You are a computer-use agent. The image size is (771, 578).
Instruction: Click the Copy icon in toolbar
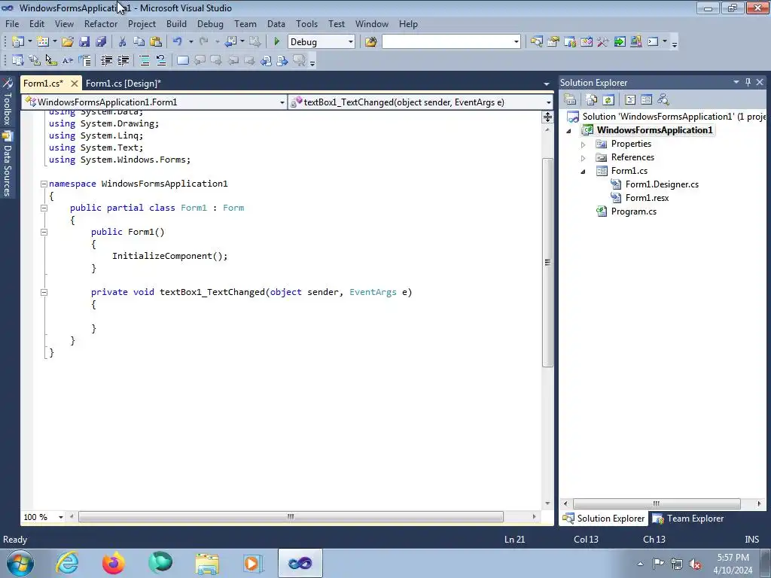(x=139, y=42)
